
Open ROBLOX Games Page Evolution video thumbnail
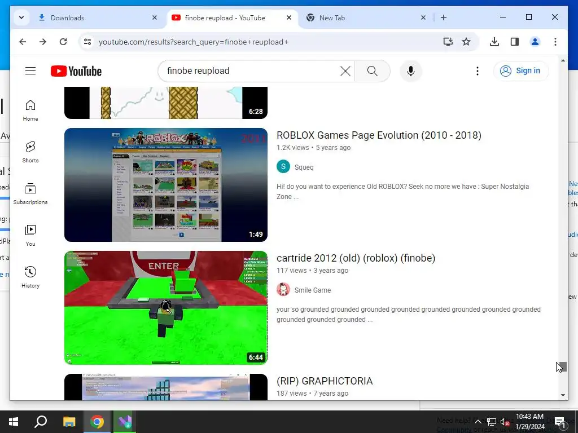click(166, 185)
